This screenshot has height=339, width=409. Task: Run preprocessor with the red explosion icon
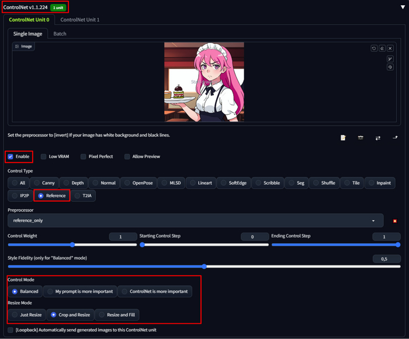click(x=395, y=221)
